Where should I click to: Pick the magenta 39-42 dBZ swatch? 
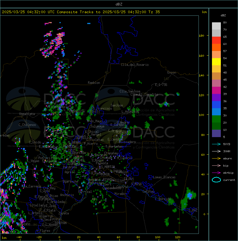[x=216, y=90]
